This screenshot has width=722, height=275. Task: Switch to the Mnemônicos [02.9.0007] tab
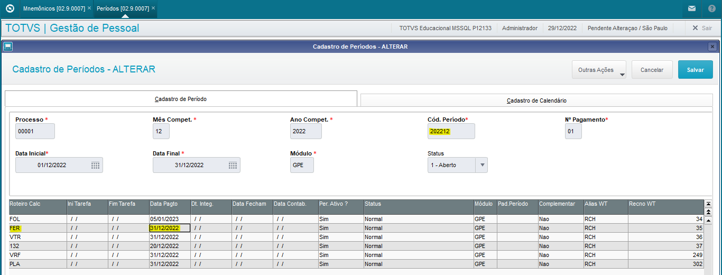[x=54, y=8]
